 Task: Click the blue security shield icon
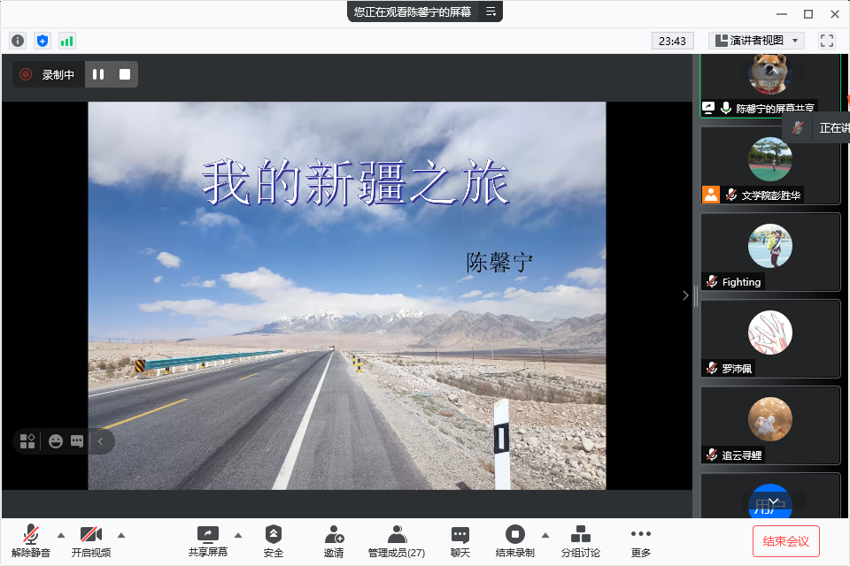click(42, 41)
